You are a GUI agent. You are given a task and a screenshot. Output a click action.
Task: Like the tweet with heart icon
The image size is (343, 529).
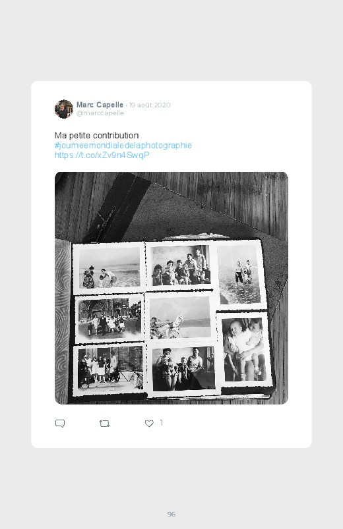[x=149, y=424]
